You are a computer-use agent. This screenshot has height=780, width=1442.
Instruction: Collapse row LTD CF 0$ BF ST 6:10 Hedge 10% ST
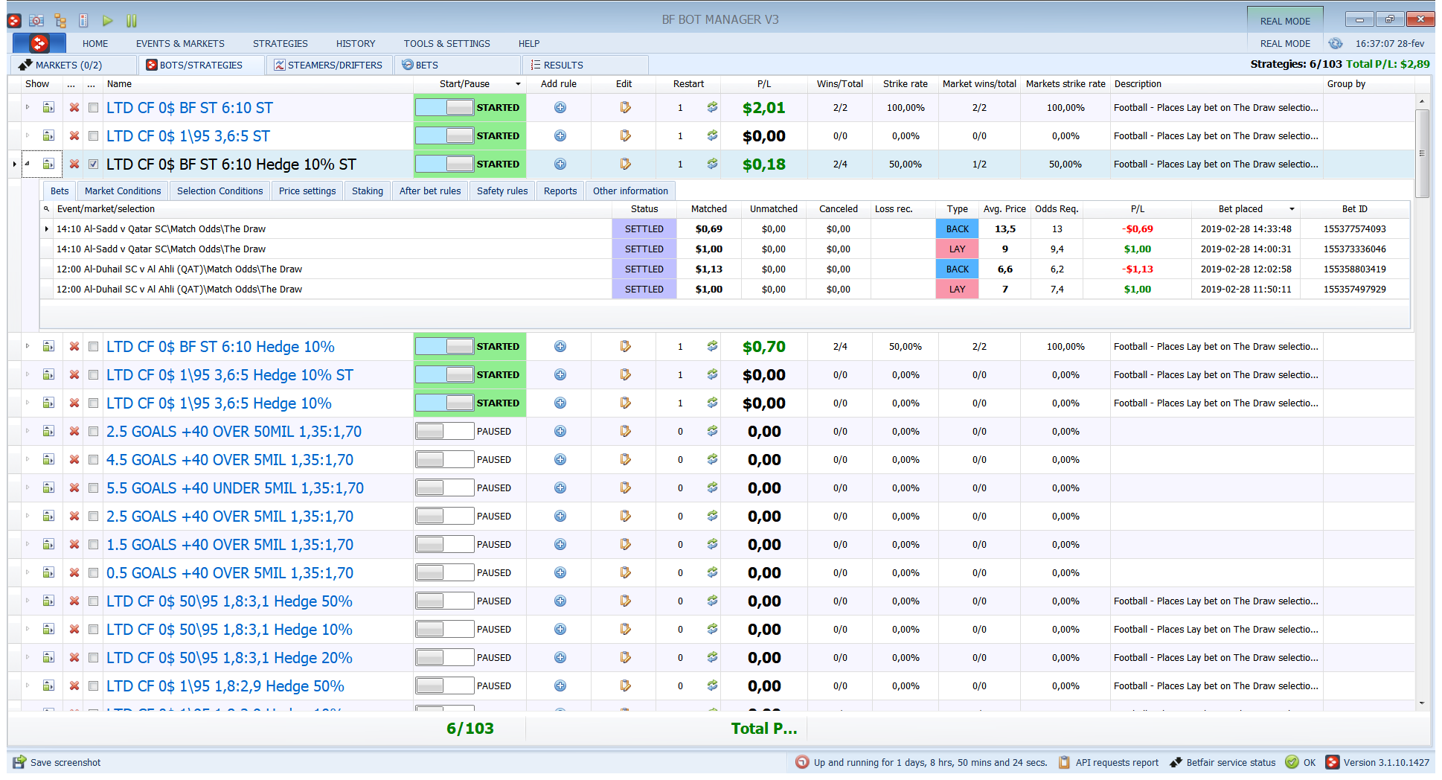pos(28,164)
